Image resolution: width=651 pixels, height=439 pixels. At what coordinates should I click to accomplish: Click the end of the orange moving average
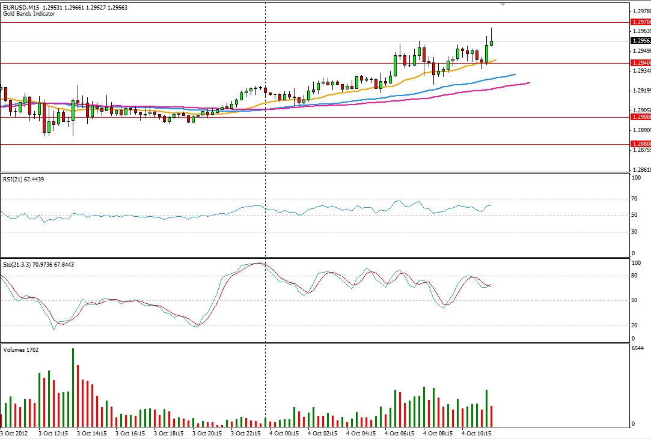[495, 59]
